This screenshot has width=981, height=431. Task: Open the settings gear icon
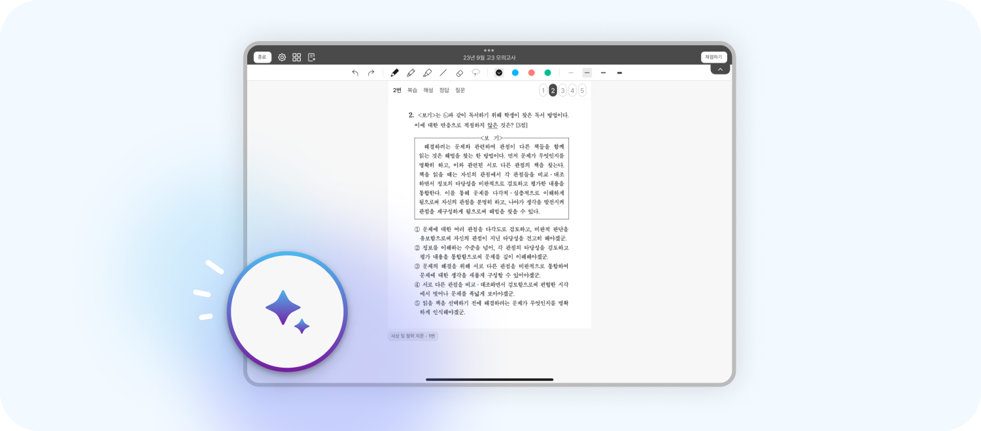point(282,57)
